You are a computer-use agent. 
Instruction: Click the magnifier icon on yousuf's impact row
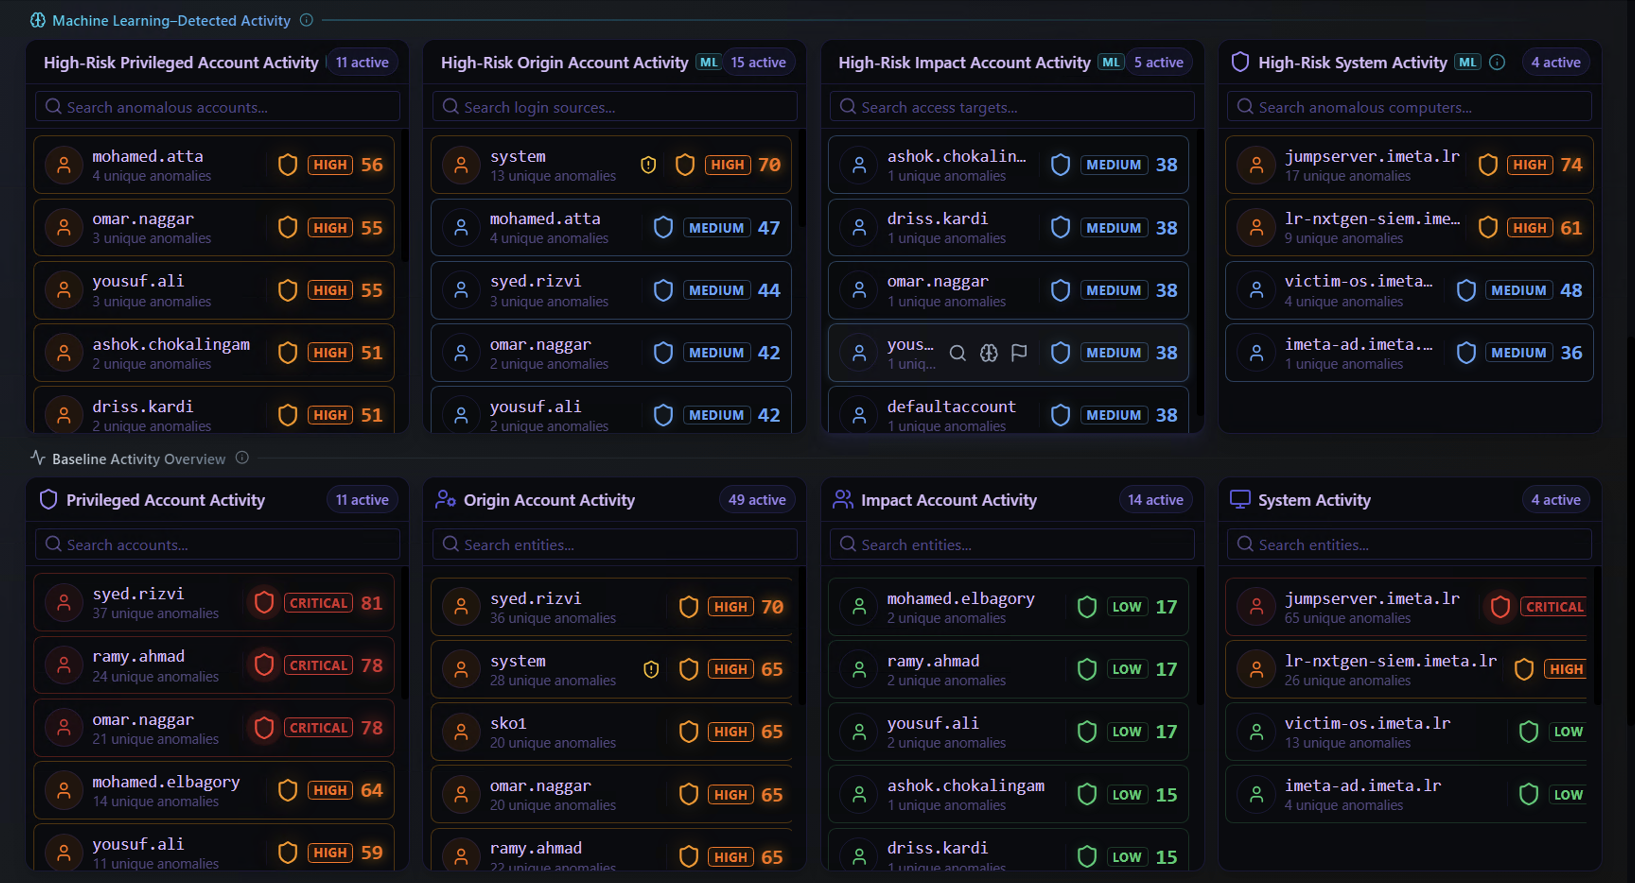958,353
